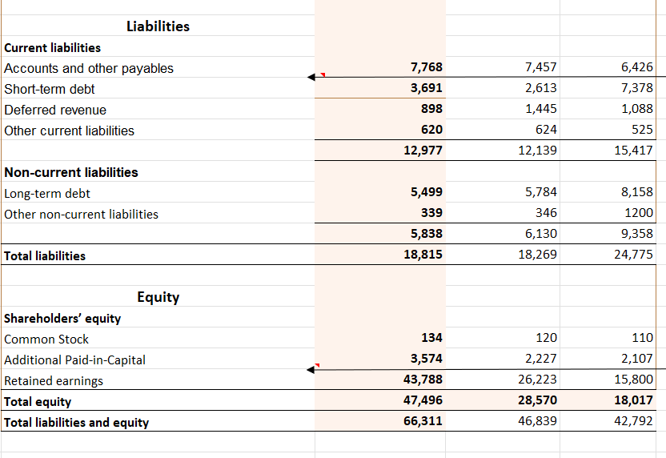Click the cell showing 898
The height and width of the screenshot is (458, 666).
pyautogui.click(x=380, y=109)
